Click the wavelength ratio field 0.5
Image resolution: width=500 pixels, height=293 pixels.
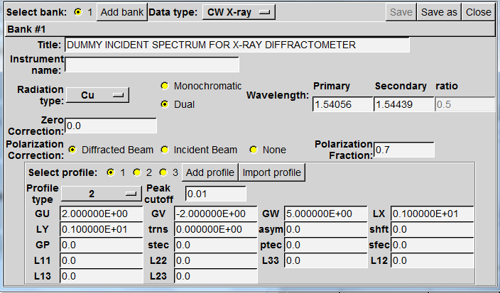464,104
